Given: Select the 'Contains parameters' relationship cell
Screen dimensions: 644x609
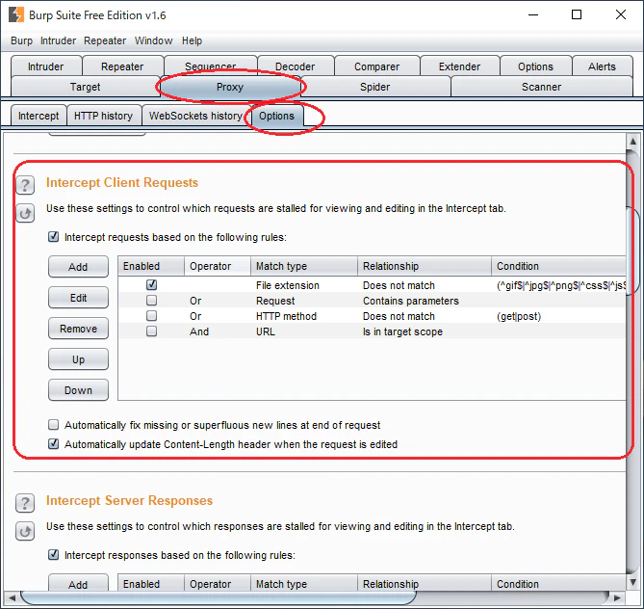Looking at the screenshot, I should (425, 301).
